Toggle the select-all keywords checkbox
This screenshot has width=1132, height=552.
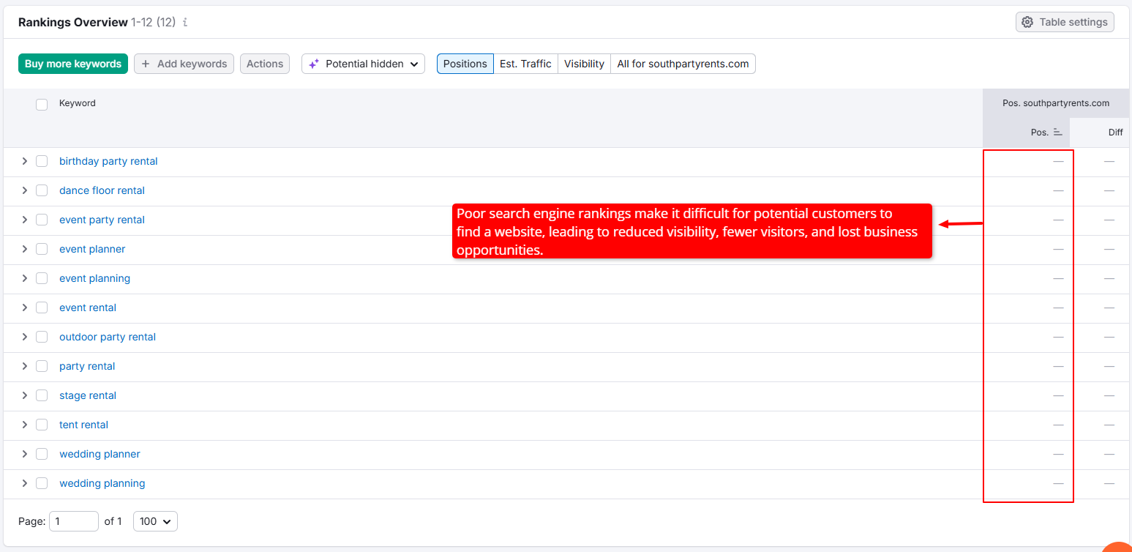click(42, 104)
